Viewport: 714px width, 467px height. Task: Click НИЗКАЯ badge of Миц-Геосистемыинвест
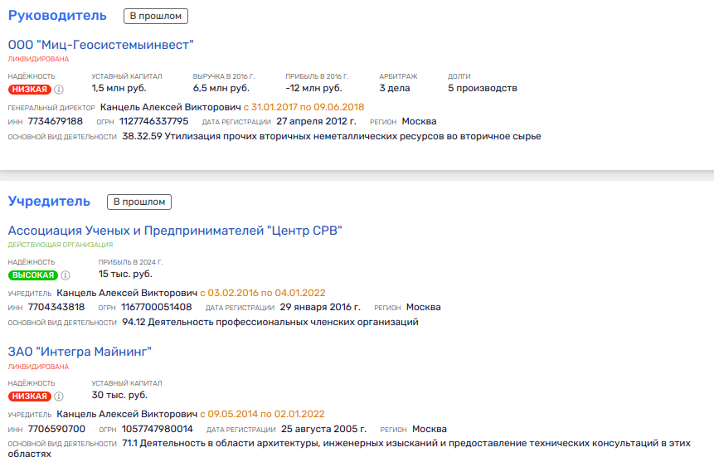point(30,90)
